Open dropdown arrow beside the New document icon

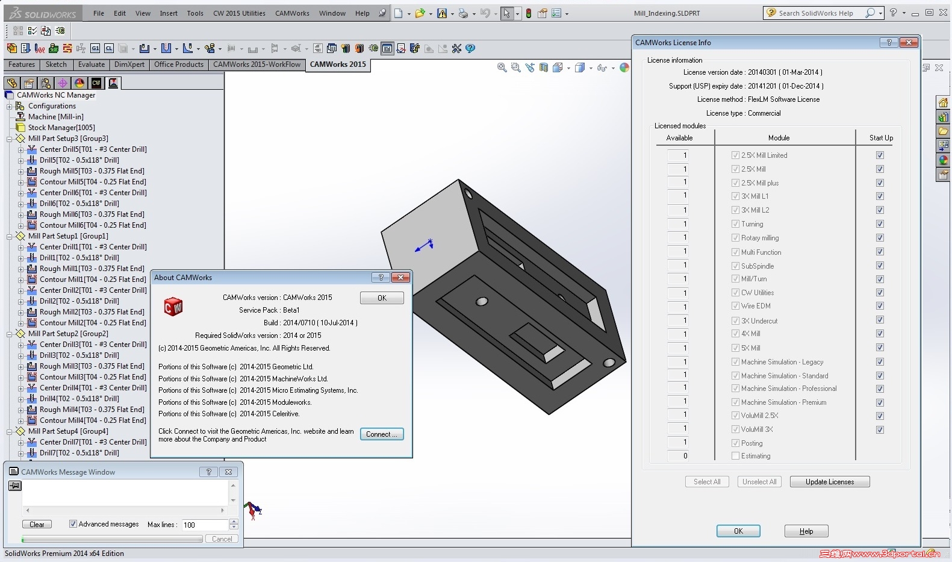[409, 14]
